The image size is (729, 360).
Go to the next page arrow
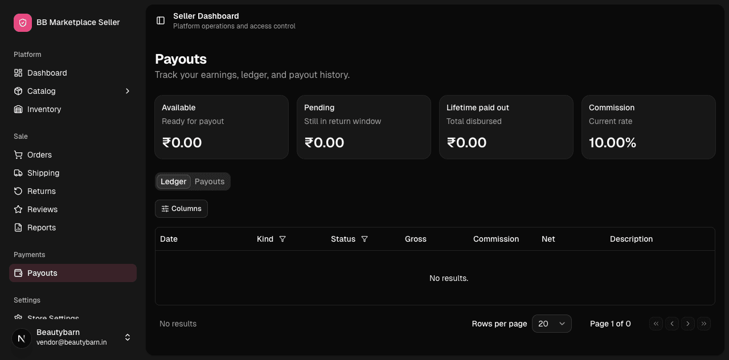(688, 324)
